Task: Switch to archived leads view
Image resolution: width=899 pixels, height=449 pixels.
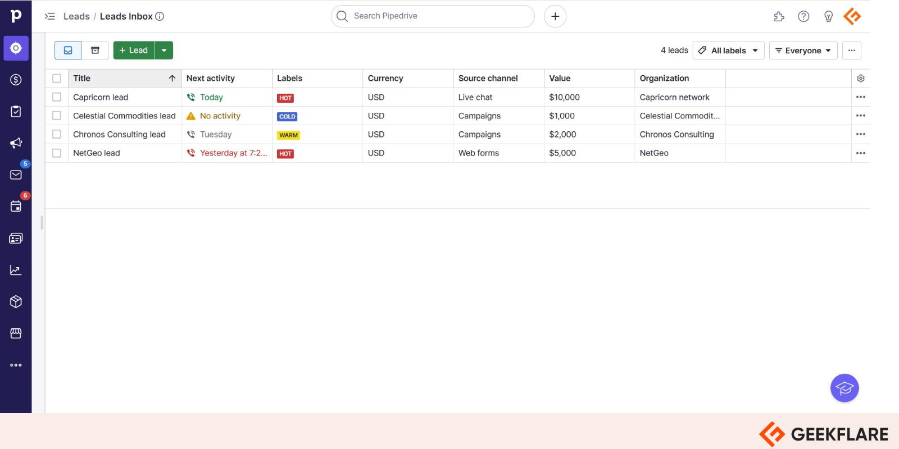Action: (95, 51)
